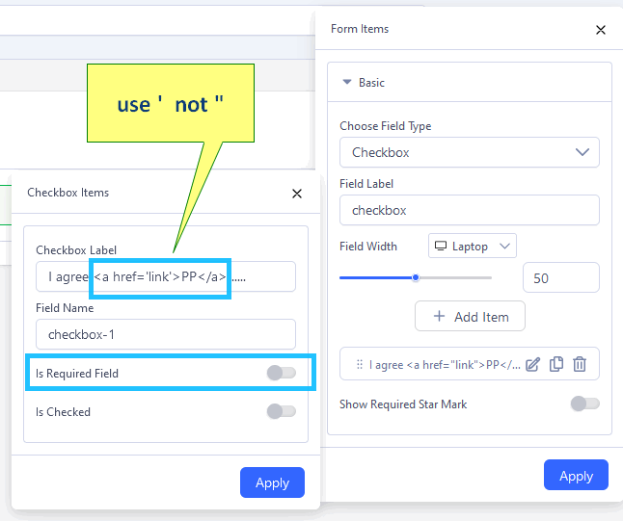Toggle the Is Required Field switch
Image resolution: width=623 pixels, height=521 pixels.
pyautogui.click(x=281, y=373)
